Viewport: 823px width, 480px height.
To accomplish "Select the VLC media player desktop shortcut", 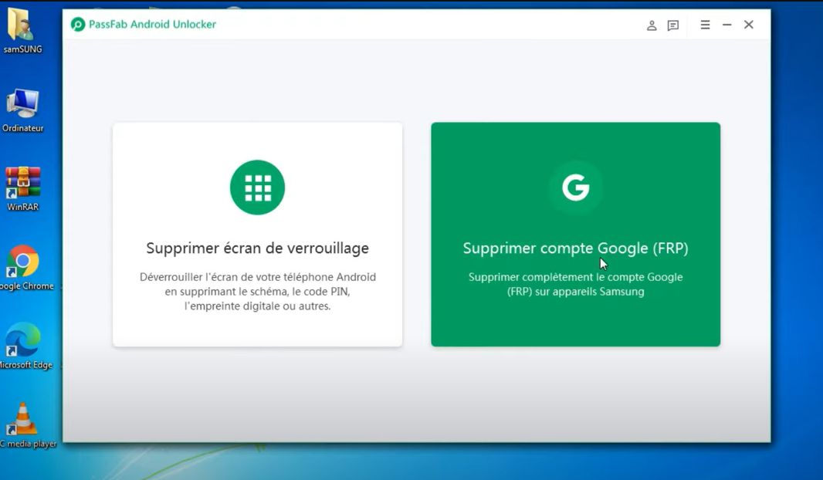I will [26, 425].
